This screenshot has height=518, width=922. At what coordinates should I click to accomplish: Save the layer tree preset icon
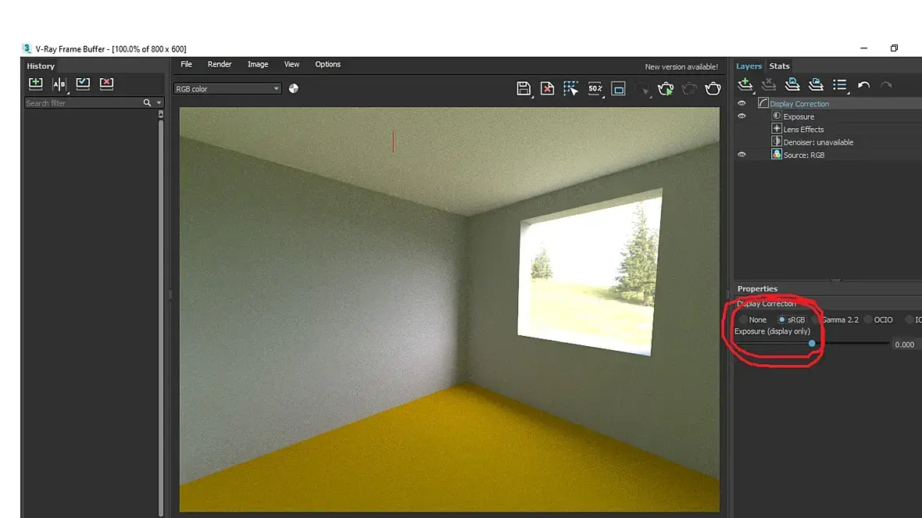[792, 84]
